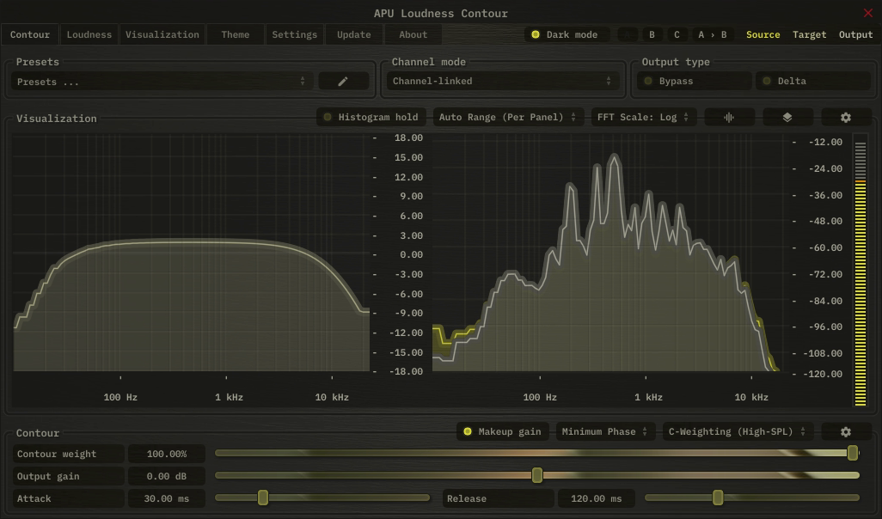Screen dimensions: 882x519
Task: Close the plugin with the red X
Action: point(867,13)
